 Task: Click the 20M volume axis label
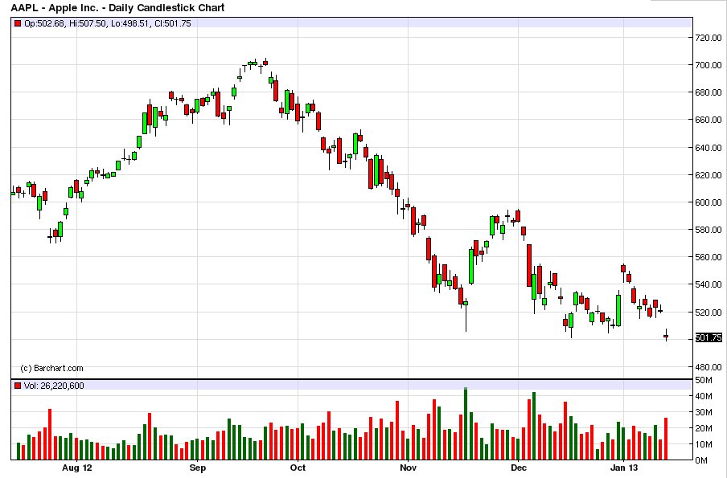tap(704, 428)
